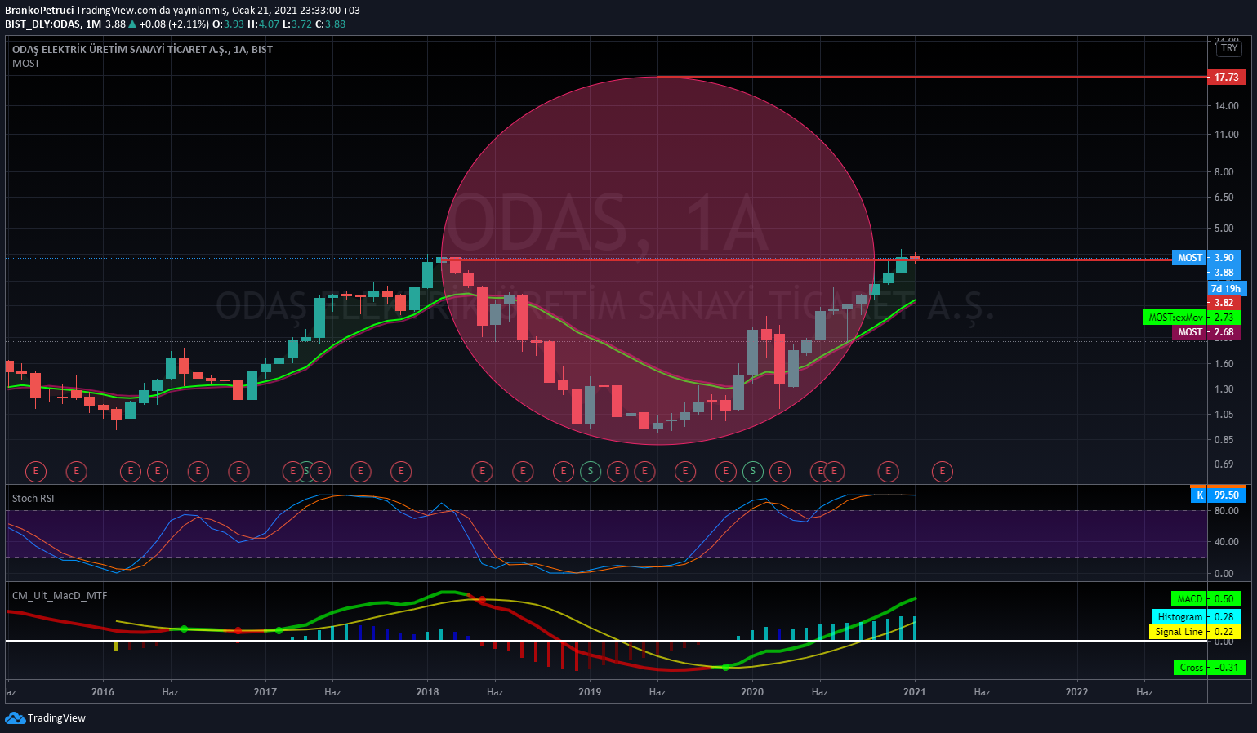Click the BIST_DLY:ODAS symbol text in header
Screen dimensions: 1257x733
tap(43, 24)
